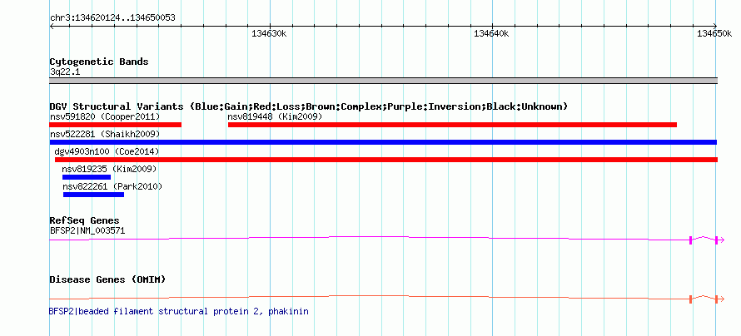Image resolution: width=741 pixels, height=336 pixels.
Task: Click the orange exon mark on OMIM gene
Action: pos(690,299)
